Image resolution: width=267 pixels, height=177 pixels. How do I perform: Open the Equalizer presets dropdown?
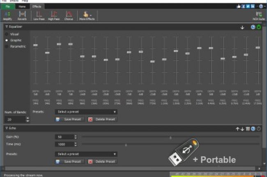click(x=86, y=112)
